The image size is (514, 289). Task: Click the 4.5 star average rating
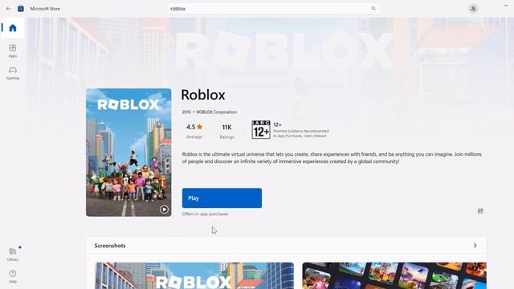pos(194,131)
